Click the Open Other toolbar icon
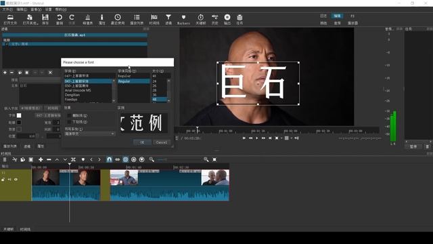433x244 pixels. [30, 20]
